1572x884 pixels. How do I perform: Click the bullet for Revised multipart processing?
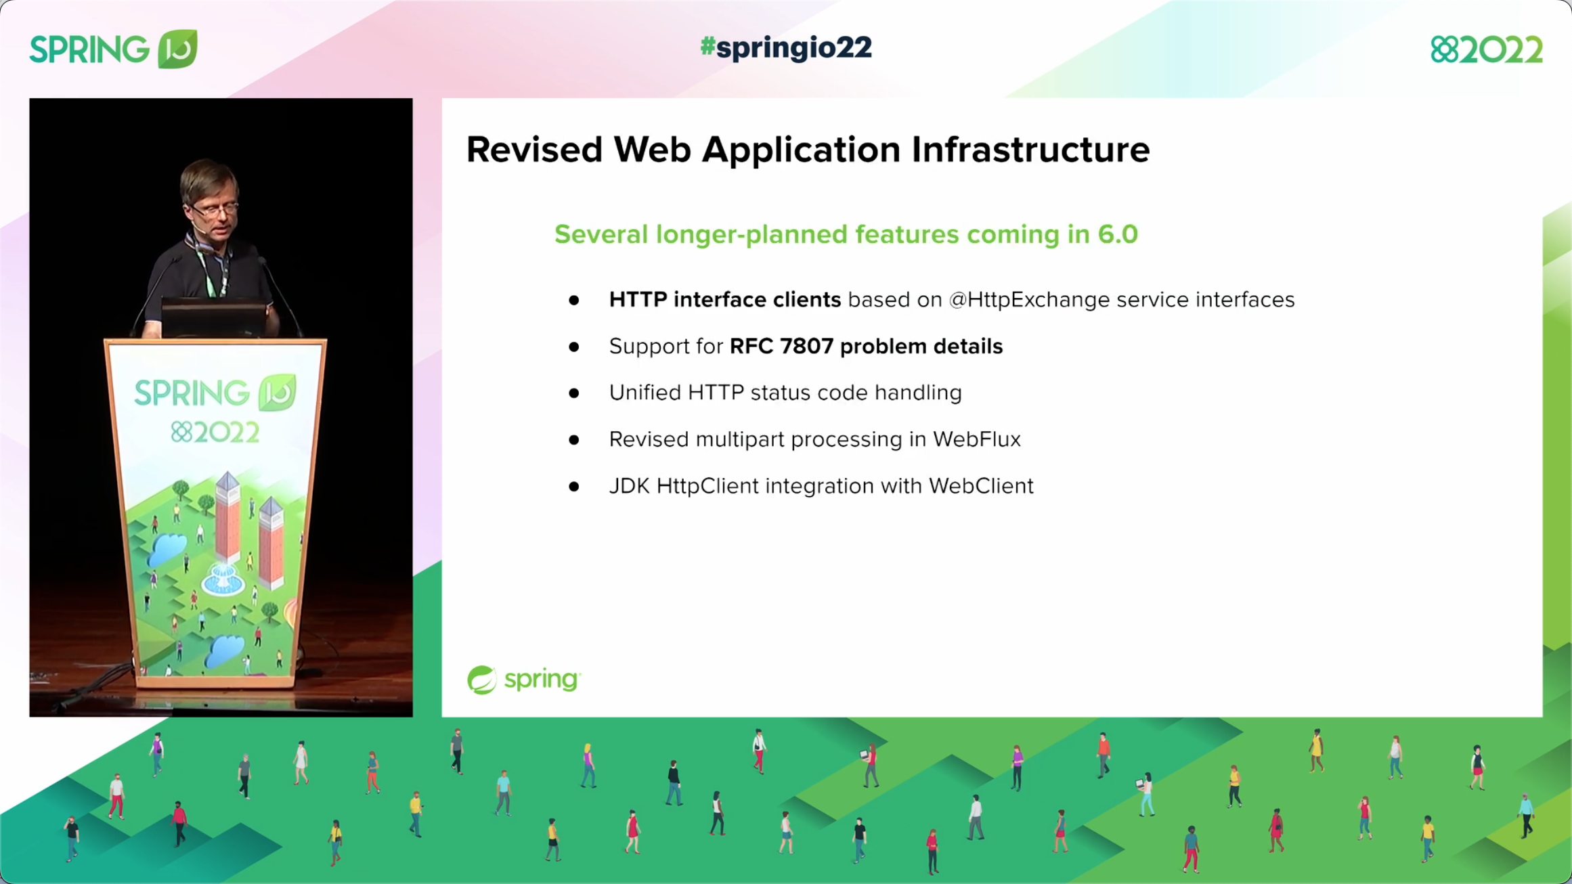click(x=575, y=439)
